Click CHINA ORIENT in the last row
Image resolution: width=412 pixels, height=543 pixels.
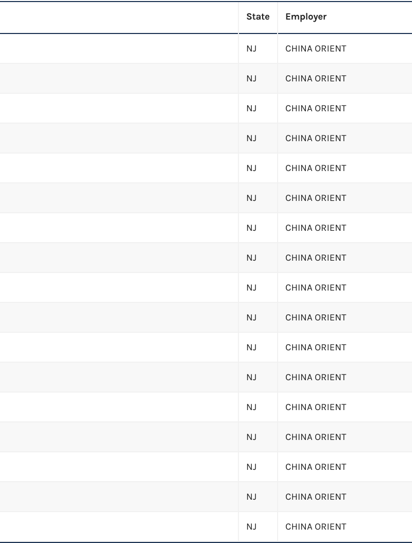coord(316,527)
